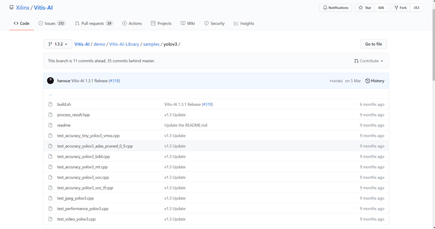Open test_accuracy_tiny_yolov3_vmss.cpp file
Screen dimensions: 435x229
pyautogui.click(x=88, y=136)
